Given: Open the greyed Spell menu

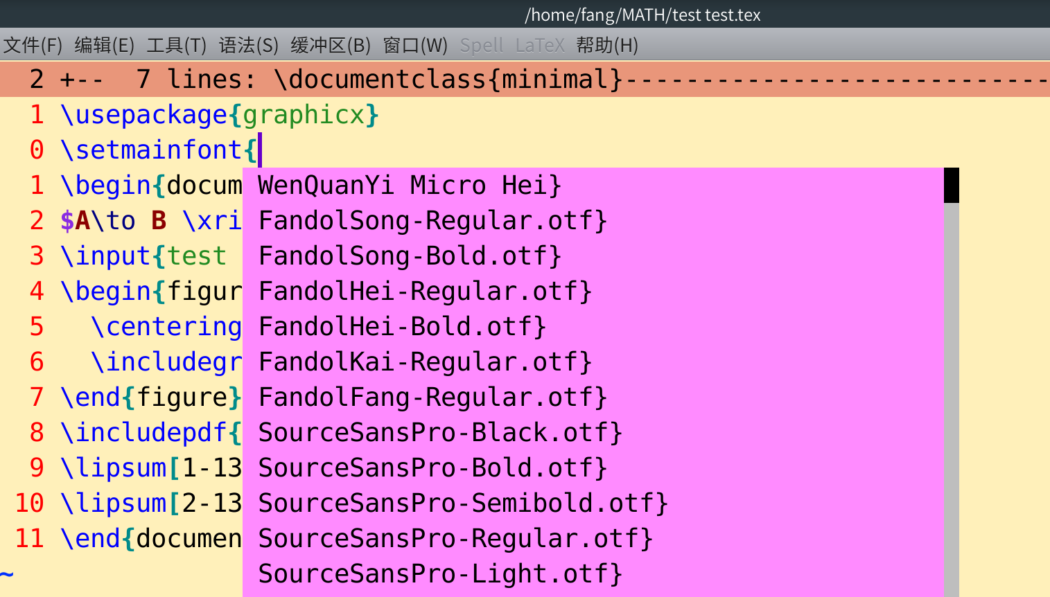Looking at the screenshot, I should tap(482, 46).
